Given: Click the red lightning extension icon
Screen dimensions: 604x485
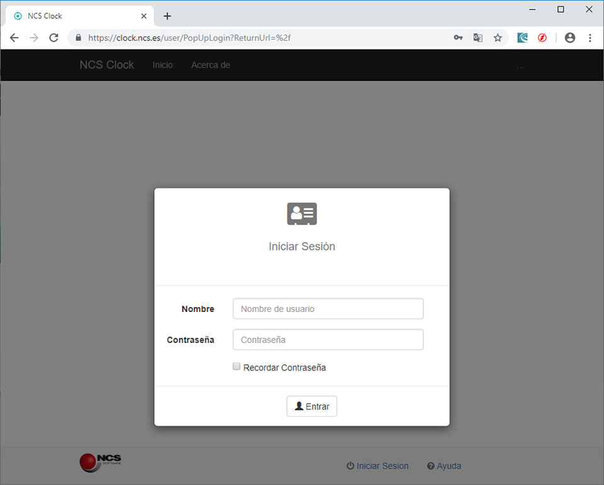Looking at the screenshot, I should click(x=542, y=38).
